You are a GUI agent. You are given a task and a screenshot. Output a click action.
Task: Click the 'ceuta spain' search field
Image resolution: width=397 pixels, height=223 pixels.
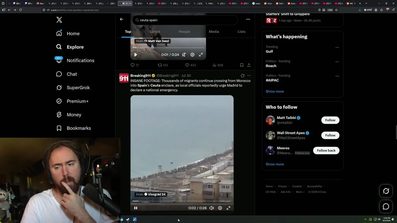[185, 20]
